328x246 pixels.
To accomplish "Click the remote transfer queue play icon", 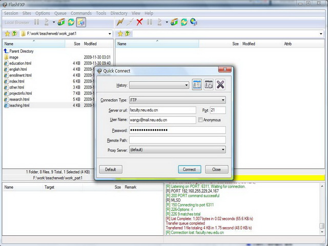I will [x=159, y=22].
